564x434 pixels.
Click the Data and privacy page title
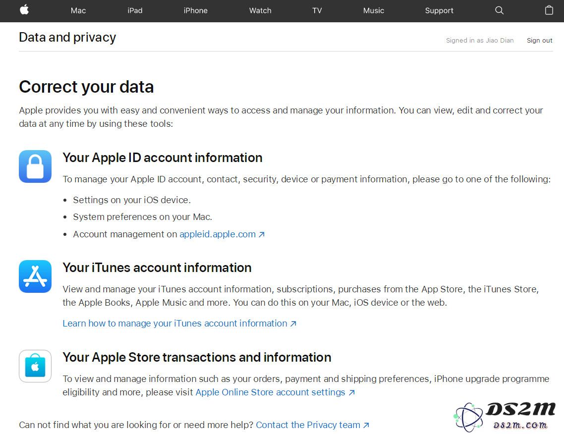tap(67, 37)
